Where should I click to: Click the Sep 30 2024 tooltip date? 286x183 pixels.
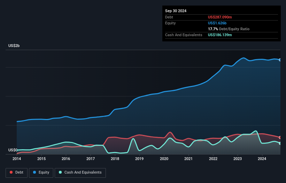176,11
